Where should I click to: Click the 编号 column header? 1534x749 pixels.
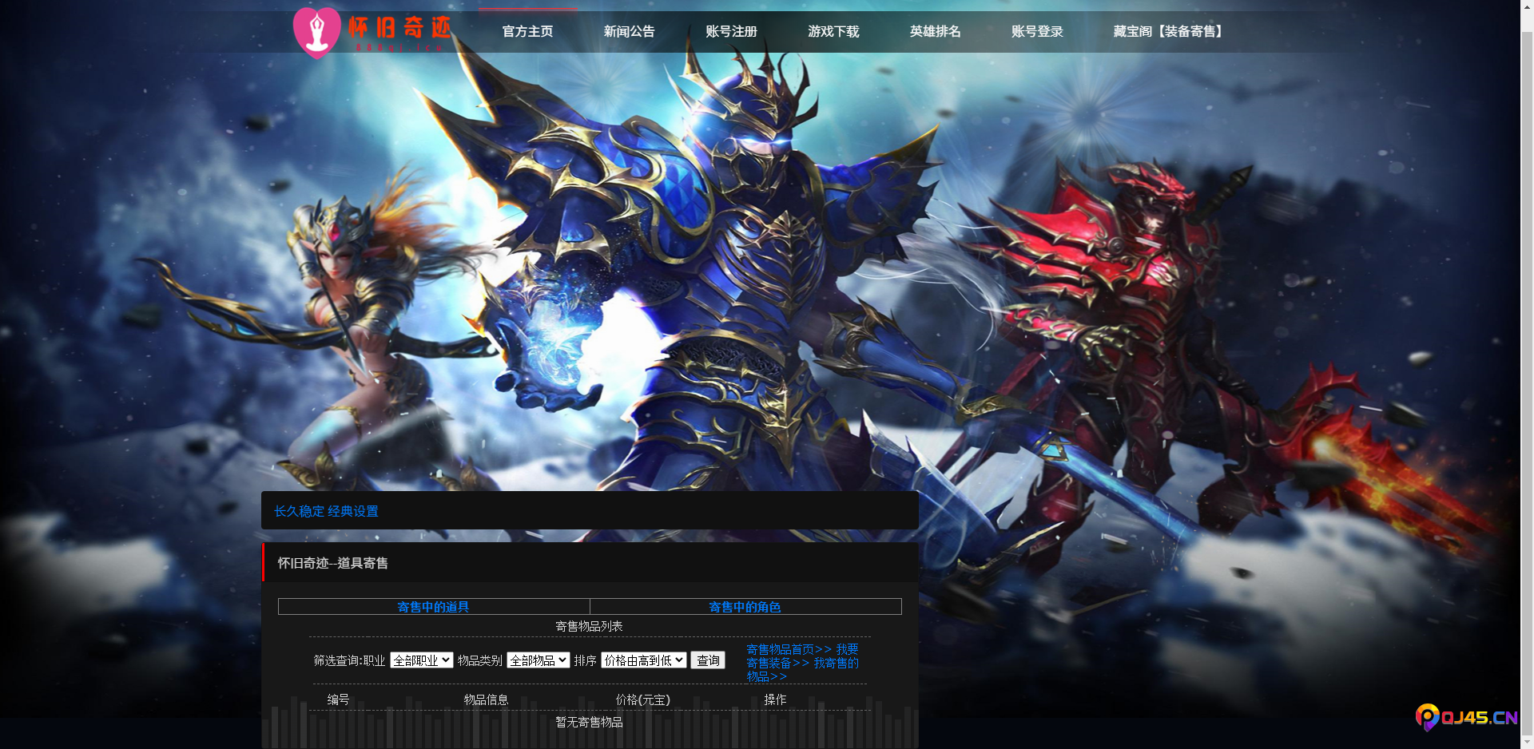coord(338,699)
